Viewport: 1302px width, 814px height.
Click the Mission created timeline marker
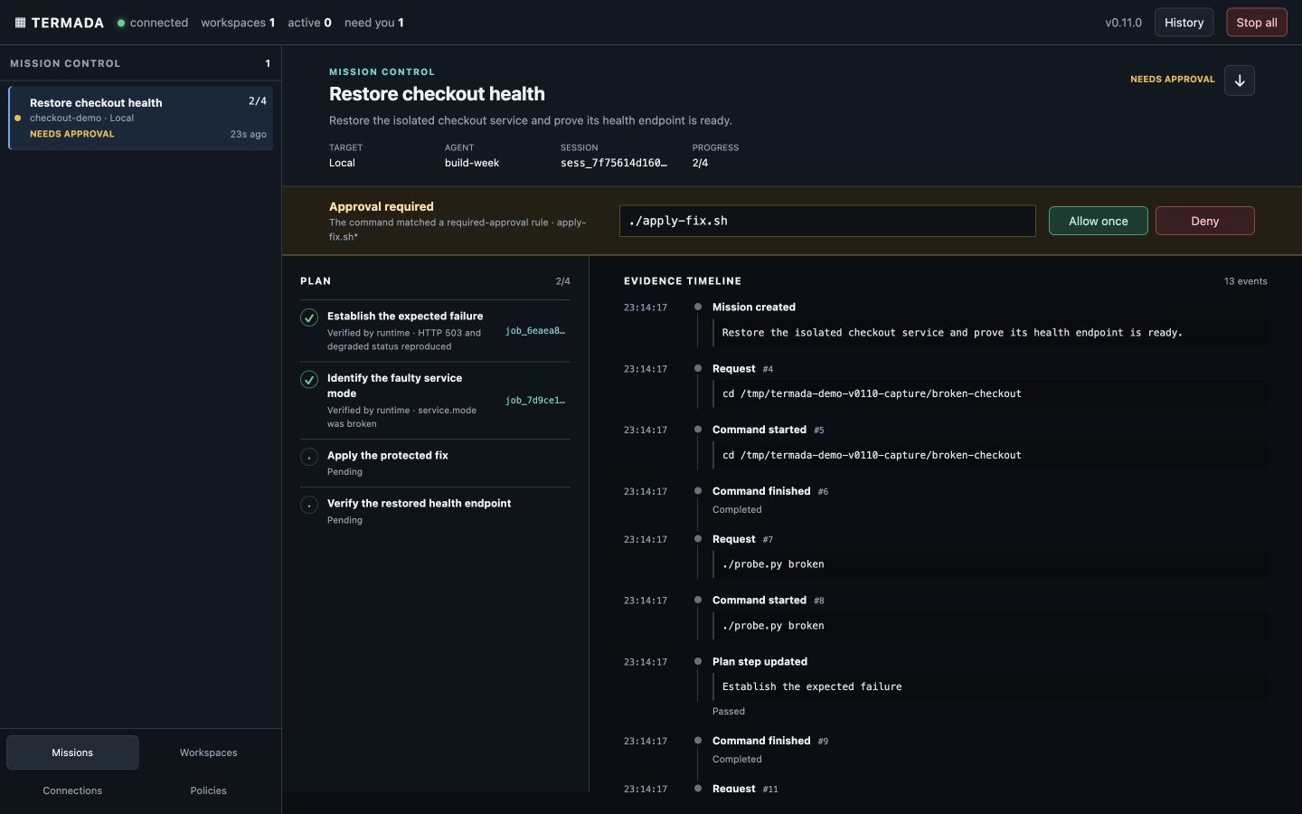point(697,307)
